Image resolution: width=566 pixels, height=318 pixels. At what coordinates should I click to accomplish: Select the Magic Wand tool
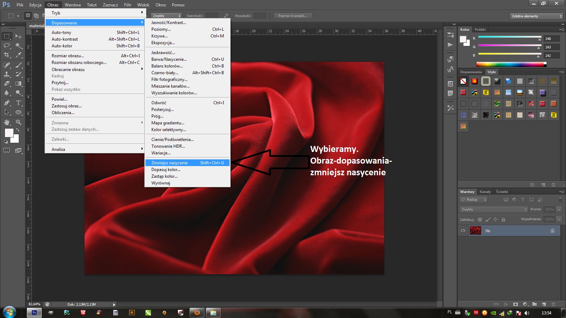tap(18, 46)
